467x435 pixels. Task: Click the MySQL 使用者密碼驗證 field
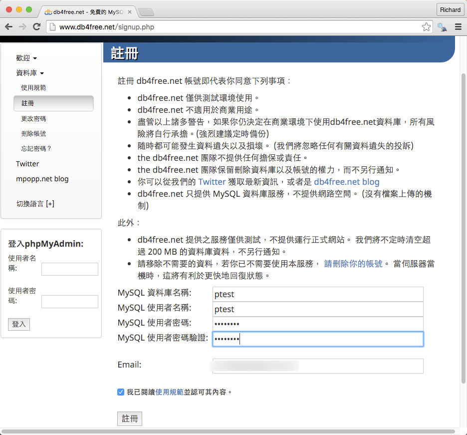coord(318,339)
